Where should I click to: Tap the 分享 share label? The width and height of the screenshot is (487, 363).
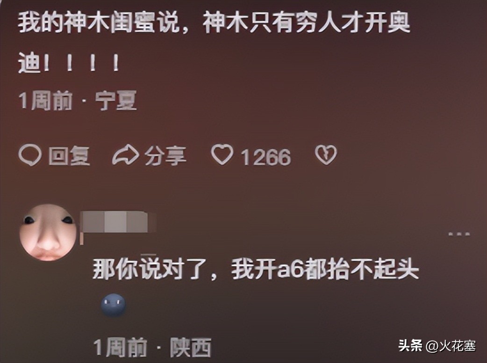(165, 156)
